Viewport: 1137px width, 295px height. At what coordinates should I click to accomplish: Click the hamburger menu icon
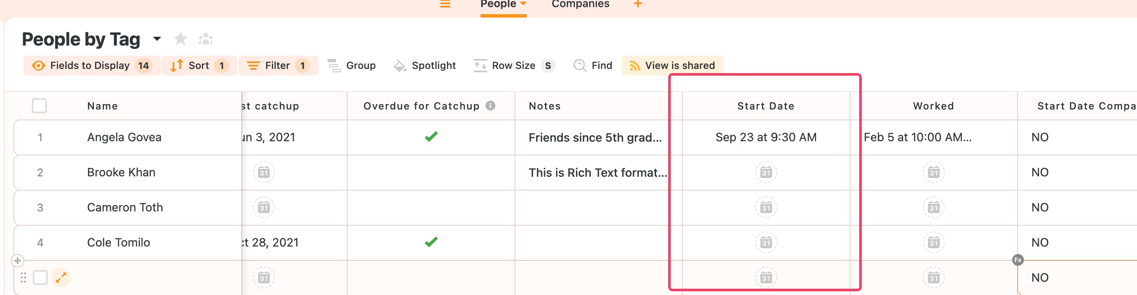(x=445, y=5)
